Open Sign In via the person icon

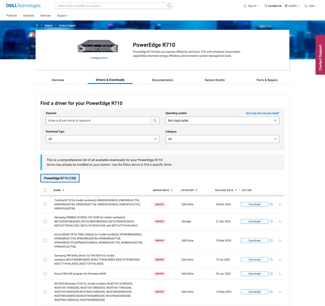click(x=244, y=5)
